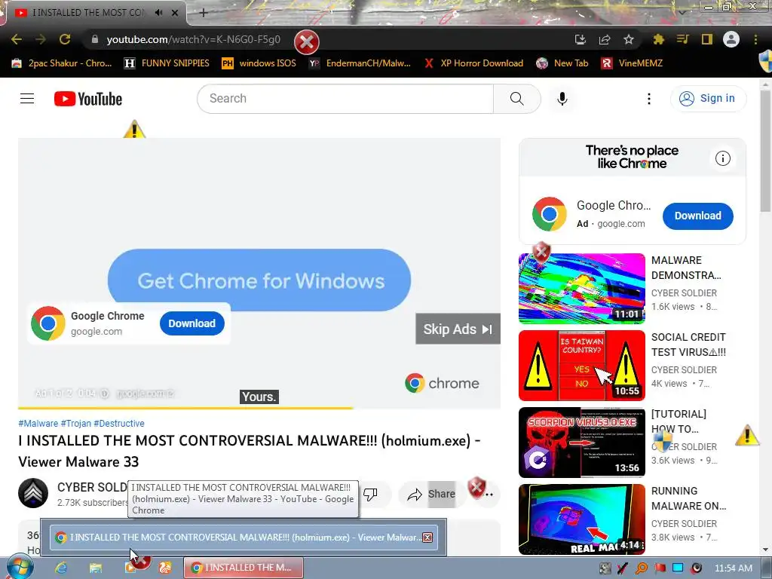Screen dimensions: 772x579
Task: Open the ad info icon on Chrome ad card
Action: coord(723,158)
